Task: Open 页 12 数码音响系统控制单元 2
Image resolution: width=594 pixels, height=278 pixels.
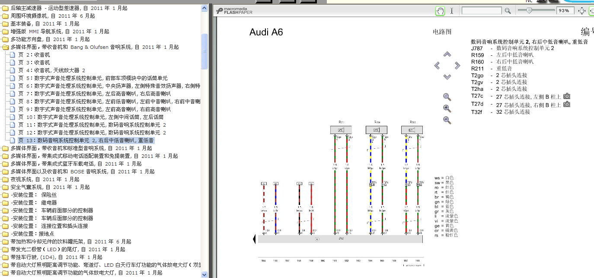Action: tap(92, 133)
